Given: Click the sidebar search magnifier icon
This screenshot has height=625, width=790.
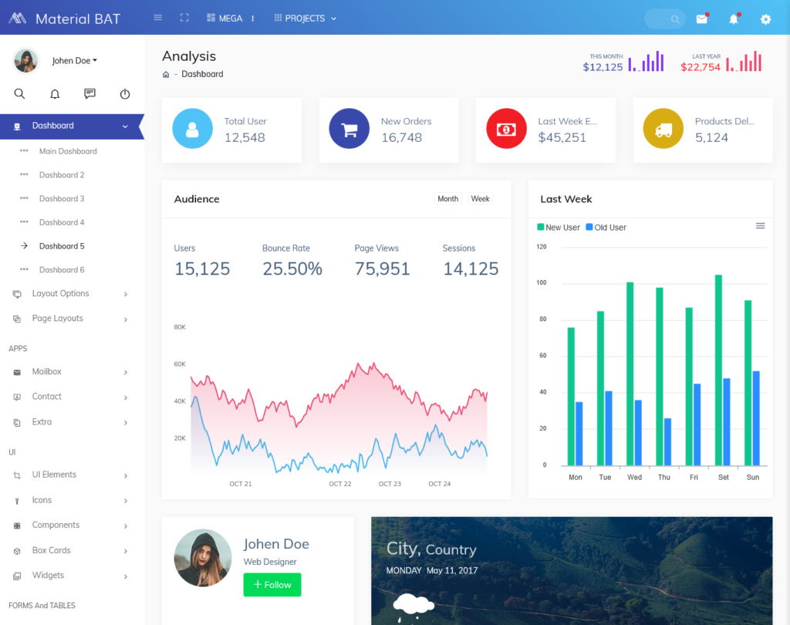Looking at the screenshot, I should click(20, 94).
